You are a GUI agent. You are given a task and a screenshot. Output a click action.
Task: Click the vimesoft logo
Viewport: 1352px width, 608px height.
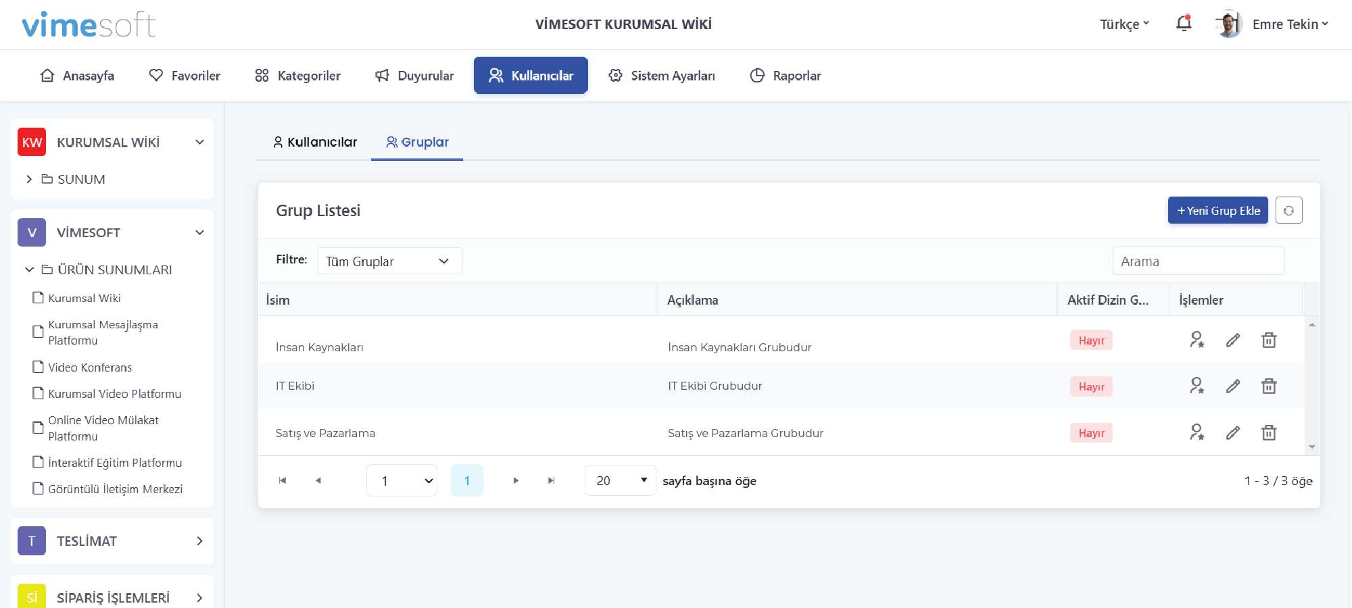point(89,24)
